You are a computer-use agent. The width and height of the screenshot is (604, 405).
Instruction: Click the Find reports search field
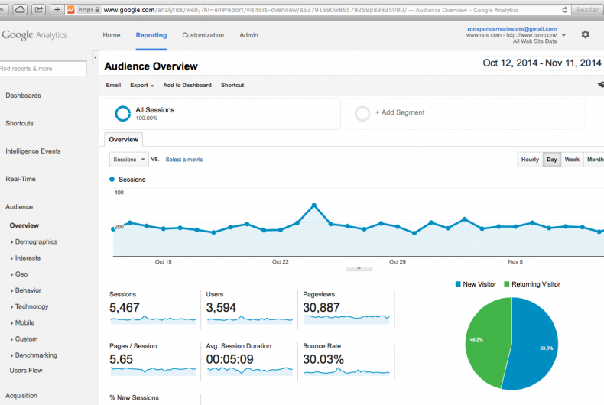tap(43, 69)
